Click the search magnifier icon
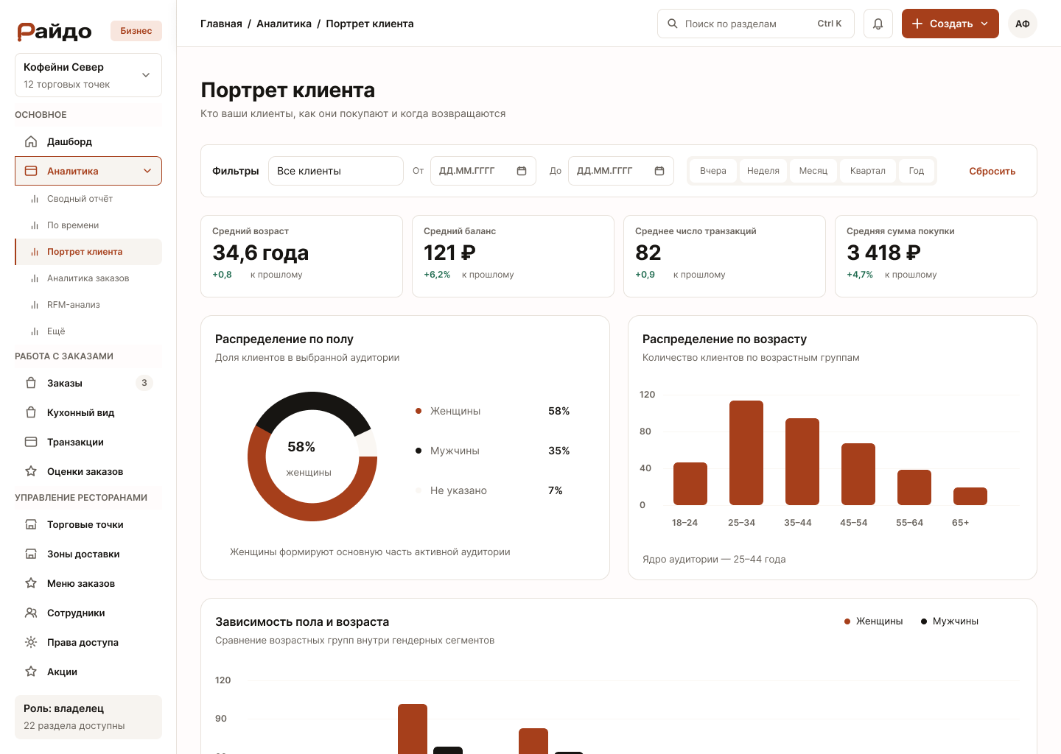 pyautogui.click(x=673, y=24)
